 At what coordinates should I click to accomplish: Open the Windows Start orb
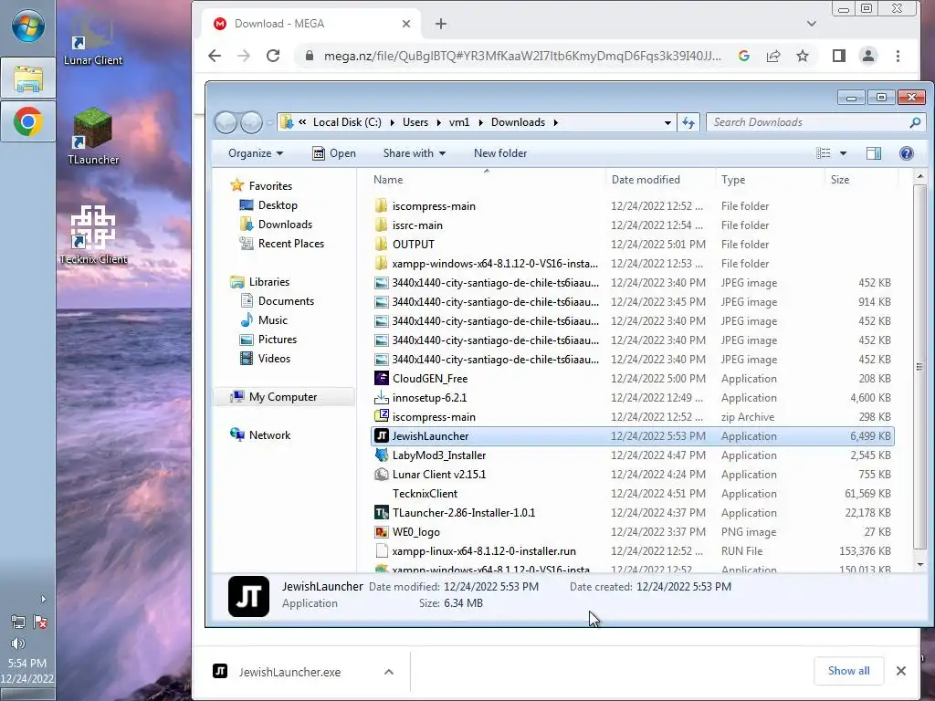28,26
